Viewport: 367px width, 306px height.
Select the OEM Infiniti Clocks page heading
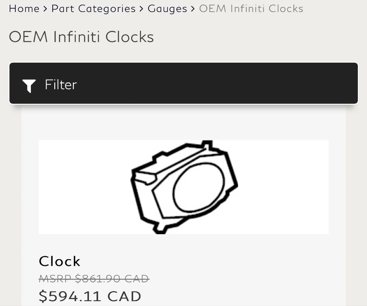pos(81,37)
